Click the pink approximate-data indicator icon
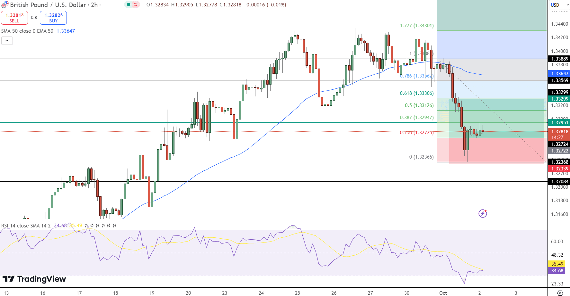This screenshot has width=570, height=296. (136, 4)
